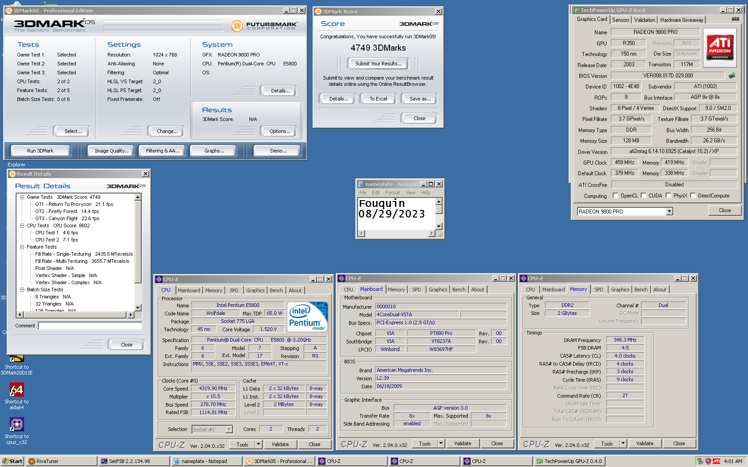The width and height of the screenshot is (748, 467).
Task: Click the ATI Radeon logo in GPU-Z
Action: tap(720, 48)
